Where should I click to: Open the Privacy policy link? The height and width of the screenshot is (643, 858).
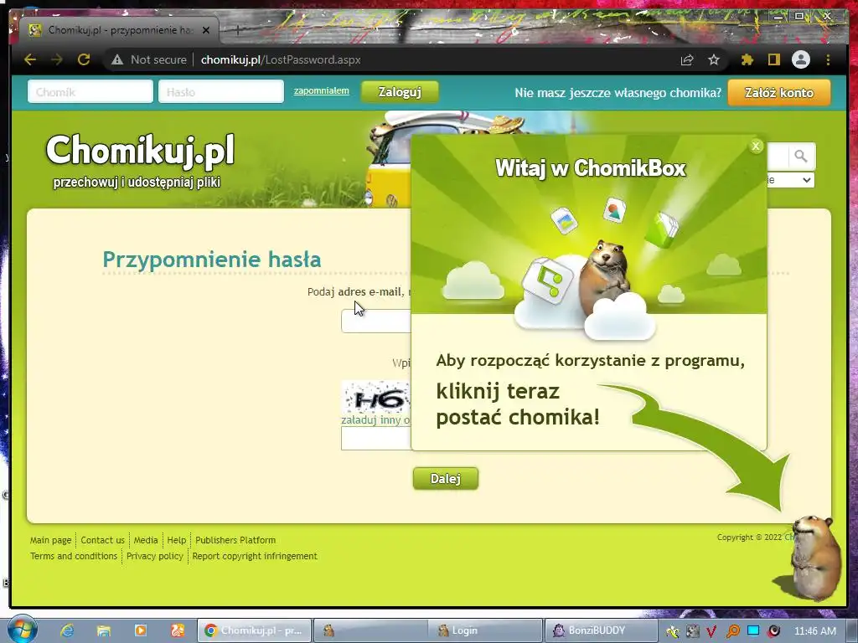[155, 556]
